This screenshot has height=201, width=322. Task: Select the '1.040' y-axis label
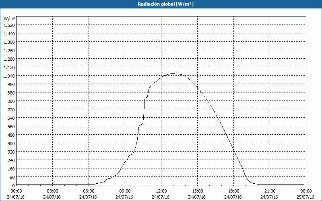(9, 76)
